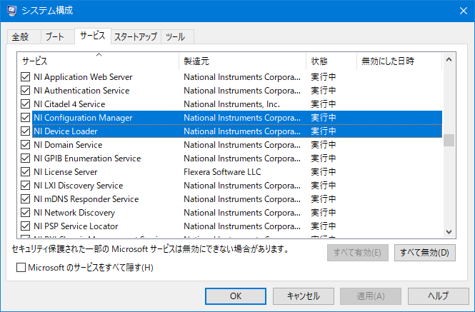
Task: Sort by the 無効にした日時 column header
Action: tap(399, 61)
